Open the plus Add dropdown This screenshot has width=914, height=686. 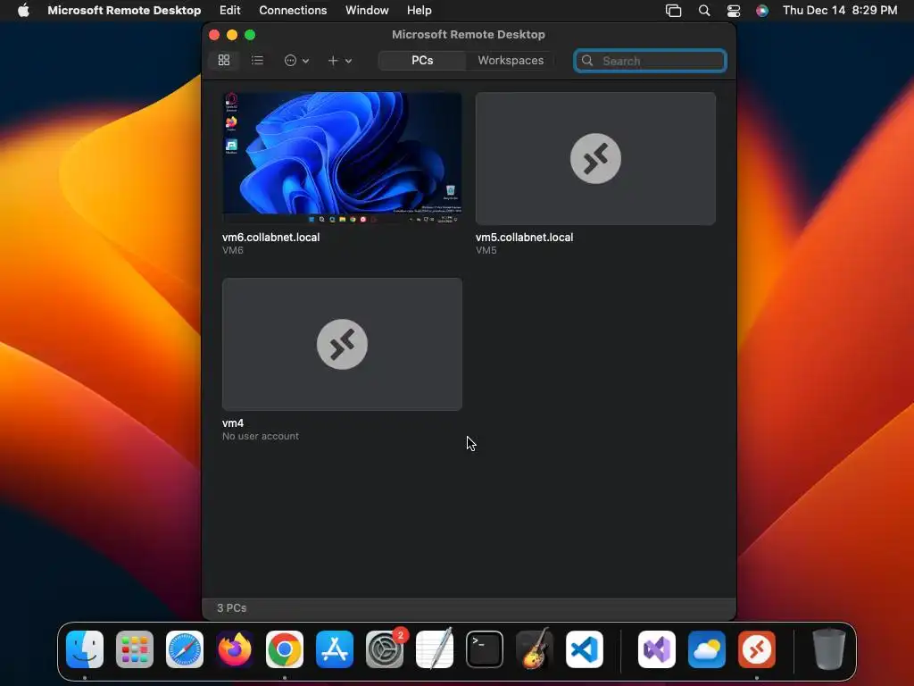pyautogui.click(x=339, y=60)
